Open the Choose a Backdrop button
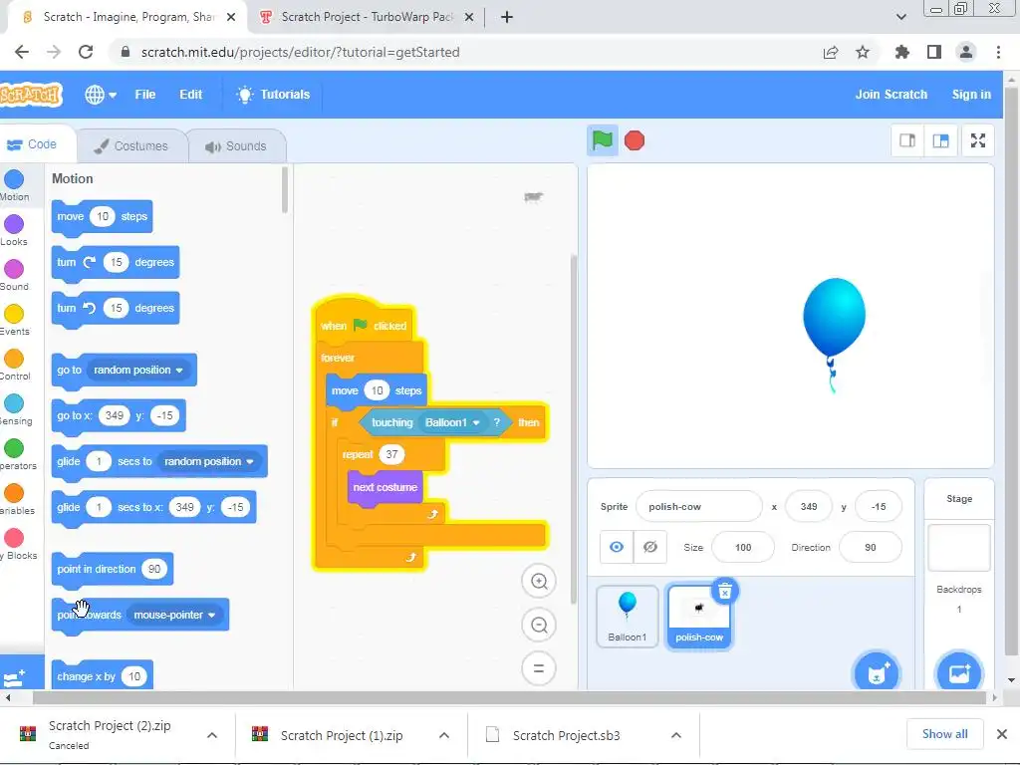 (959, 672)
